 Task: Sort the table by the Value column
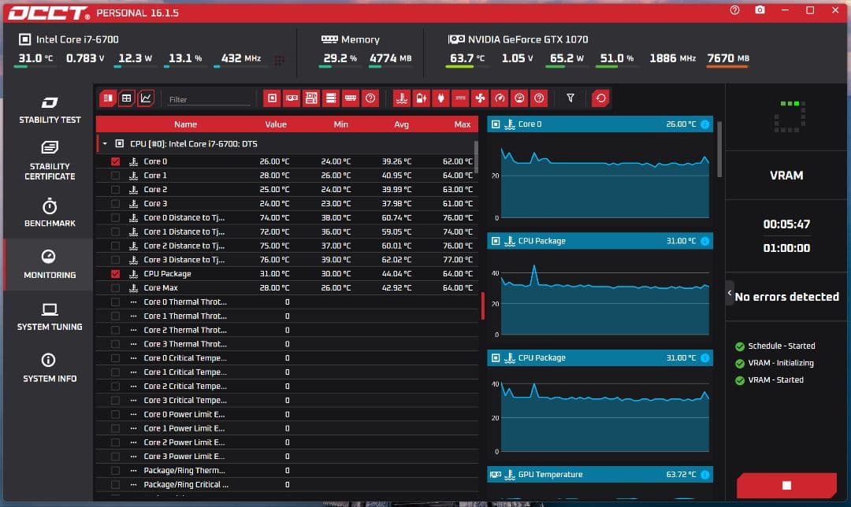pyautogui.click(x=276, y=124)
